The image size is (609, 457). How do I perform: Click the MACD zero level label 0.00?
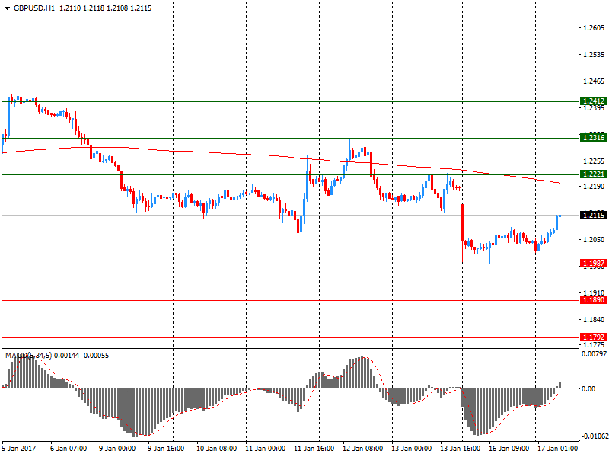pyautogui.click(x=588, y=389)
